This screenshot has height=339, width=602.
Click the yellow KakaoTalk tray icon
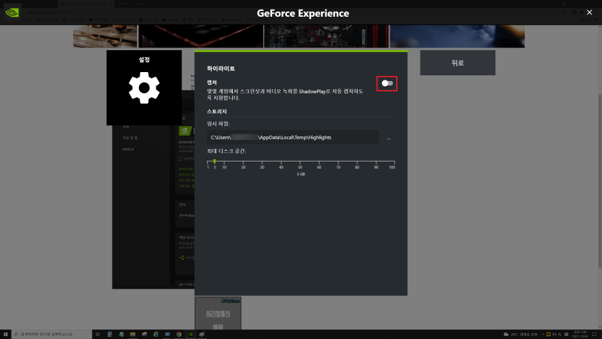(548, 334)
